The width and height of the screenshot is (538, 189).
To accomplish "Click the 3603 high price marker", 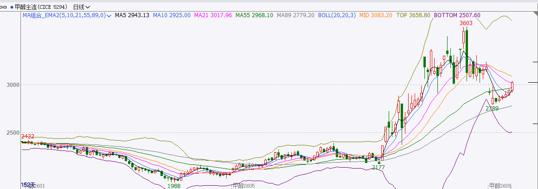I will tap(466, 23).
